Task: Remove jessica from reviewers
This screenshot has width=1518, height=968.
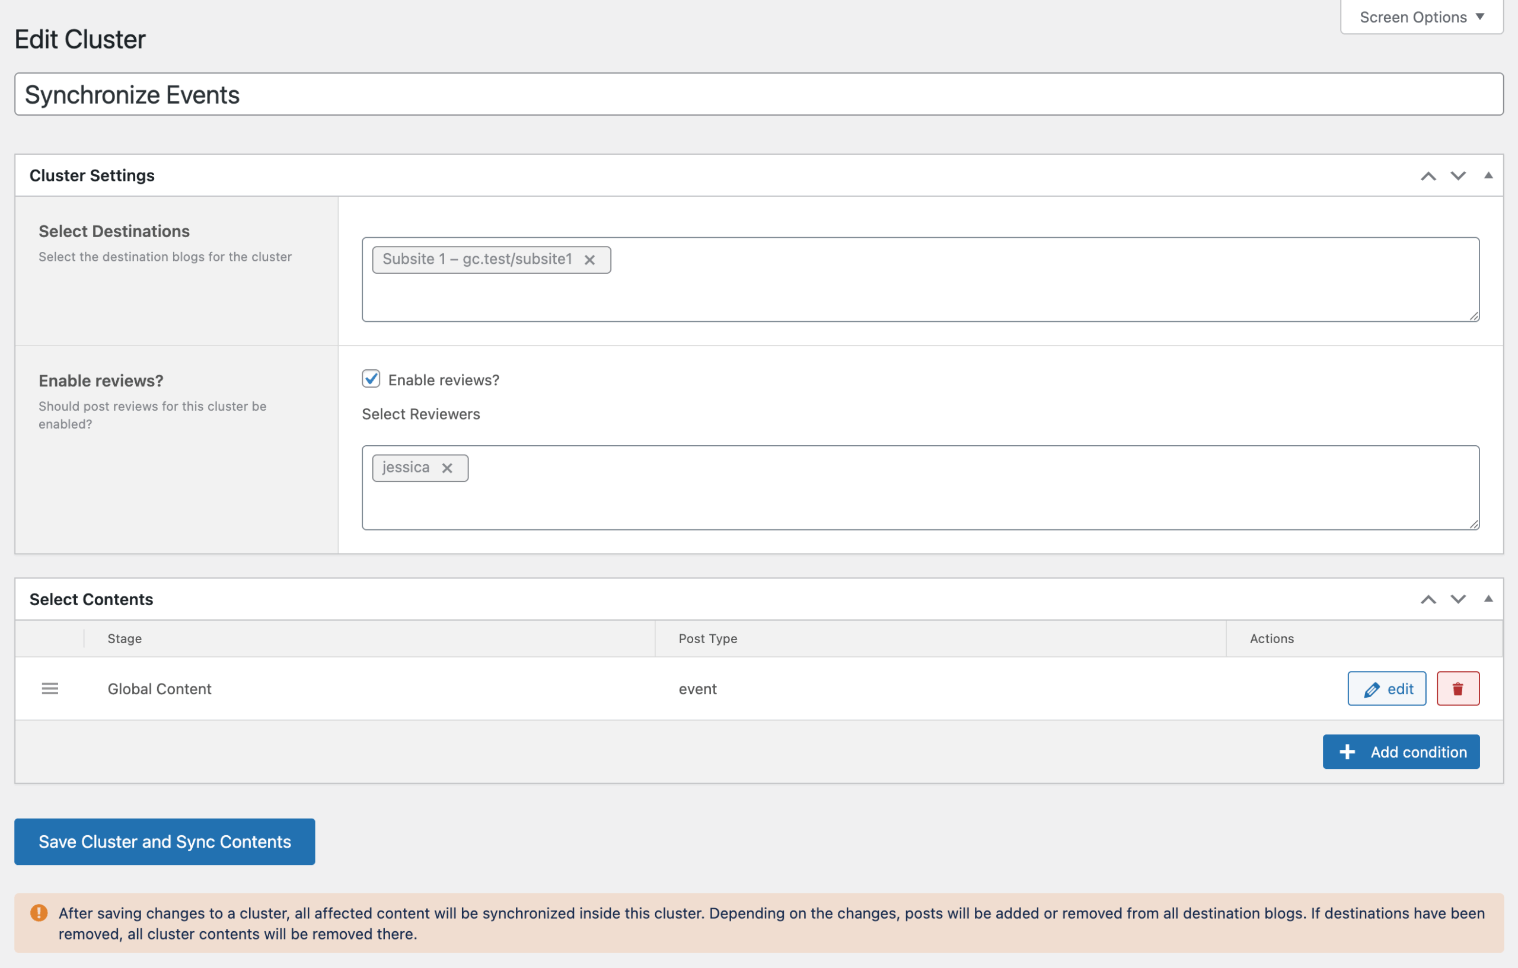Action: point(447,468)
